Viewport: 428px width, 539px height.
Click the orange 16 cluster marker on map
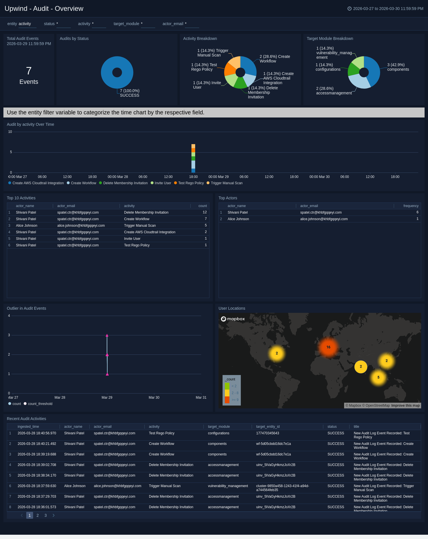pyautogui.click(x=328, y=347)
